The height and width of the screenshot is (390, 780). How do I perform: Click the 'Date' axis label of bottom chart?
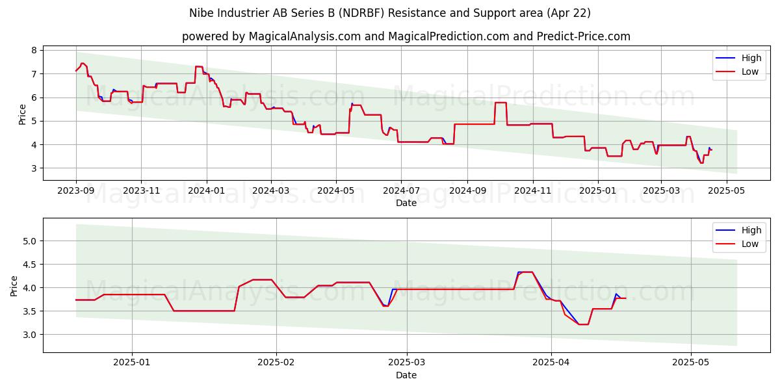[x=406, y=375]
